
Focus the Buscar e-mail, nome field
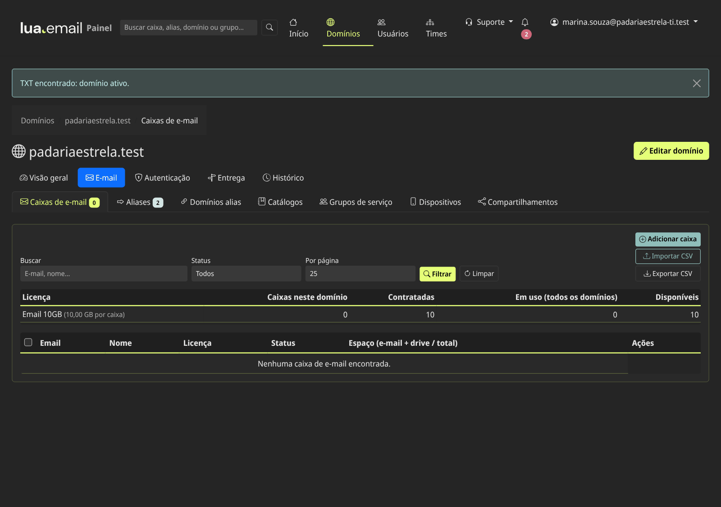[x=104, y=274]
